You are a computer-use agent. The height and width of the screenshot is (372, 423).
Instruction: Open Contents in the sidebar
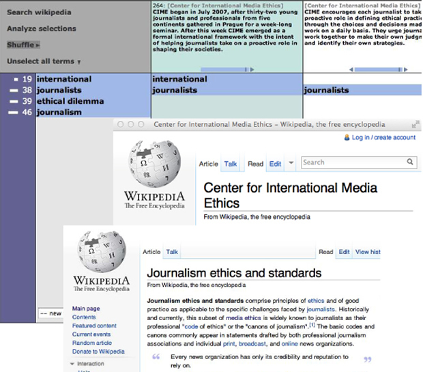84,317
